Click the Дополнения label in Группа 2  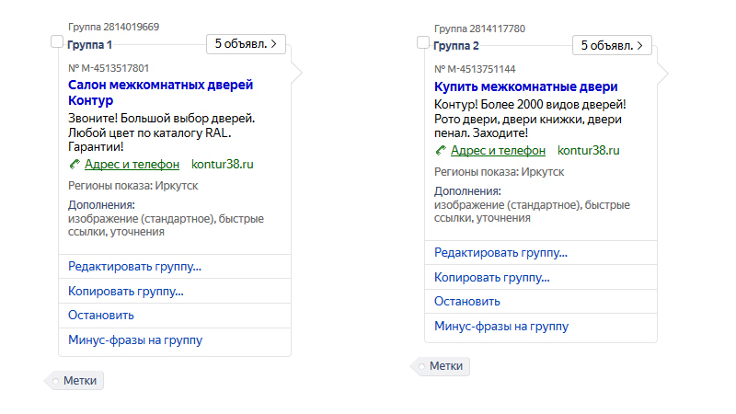click(x=467, y=191)
